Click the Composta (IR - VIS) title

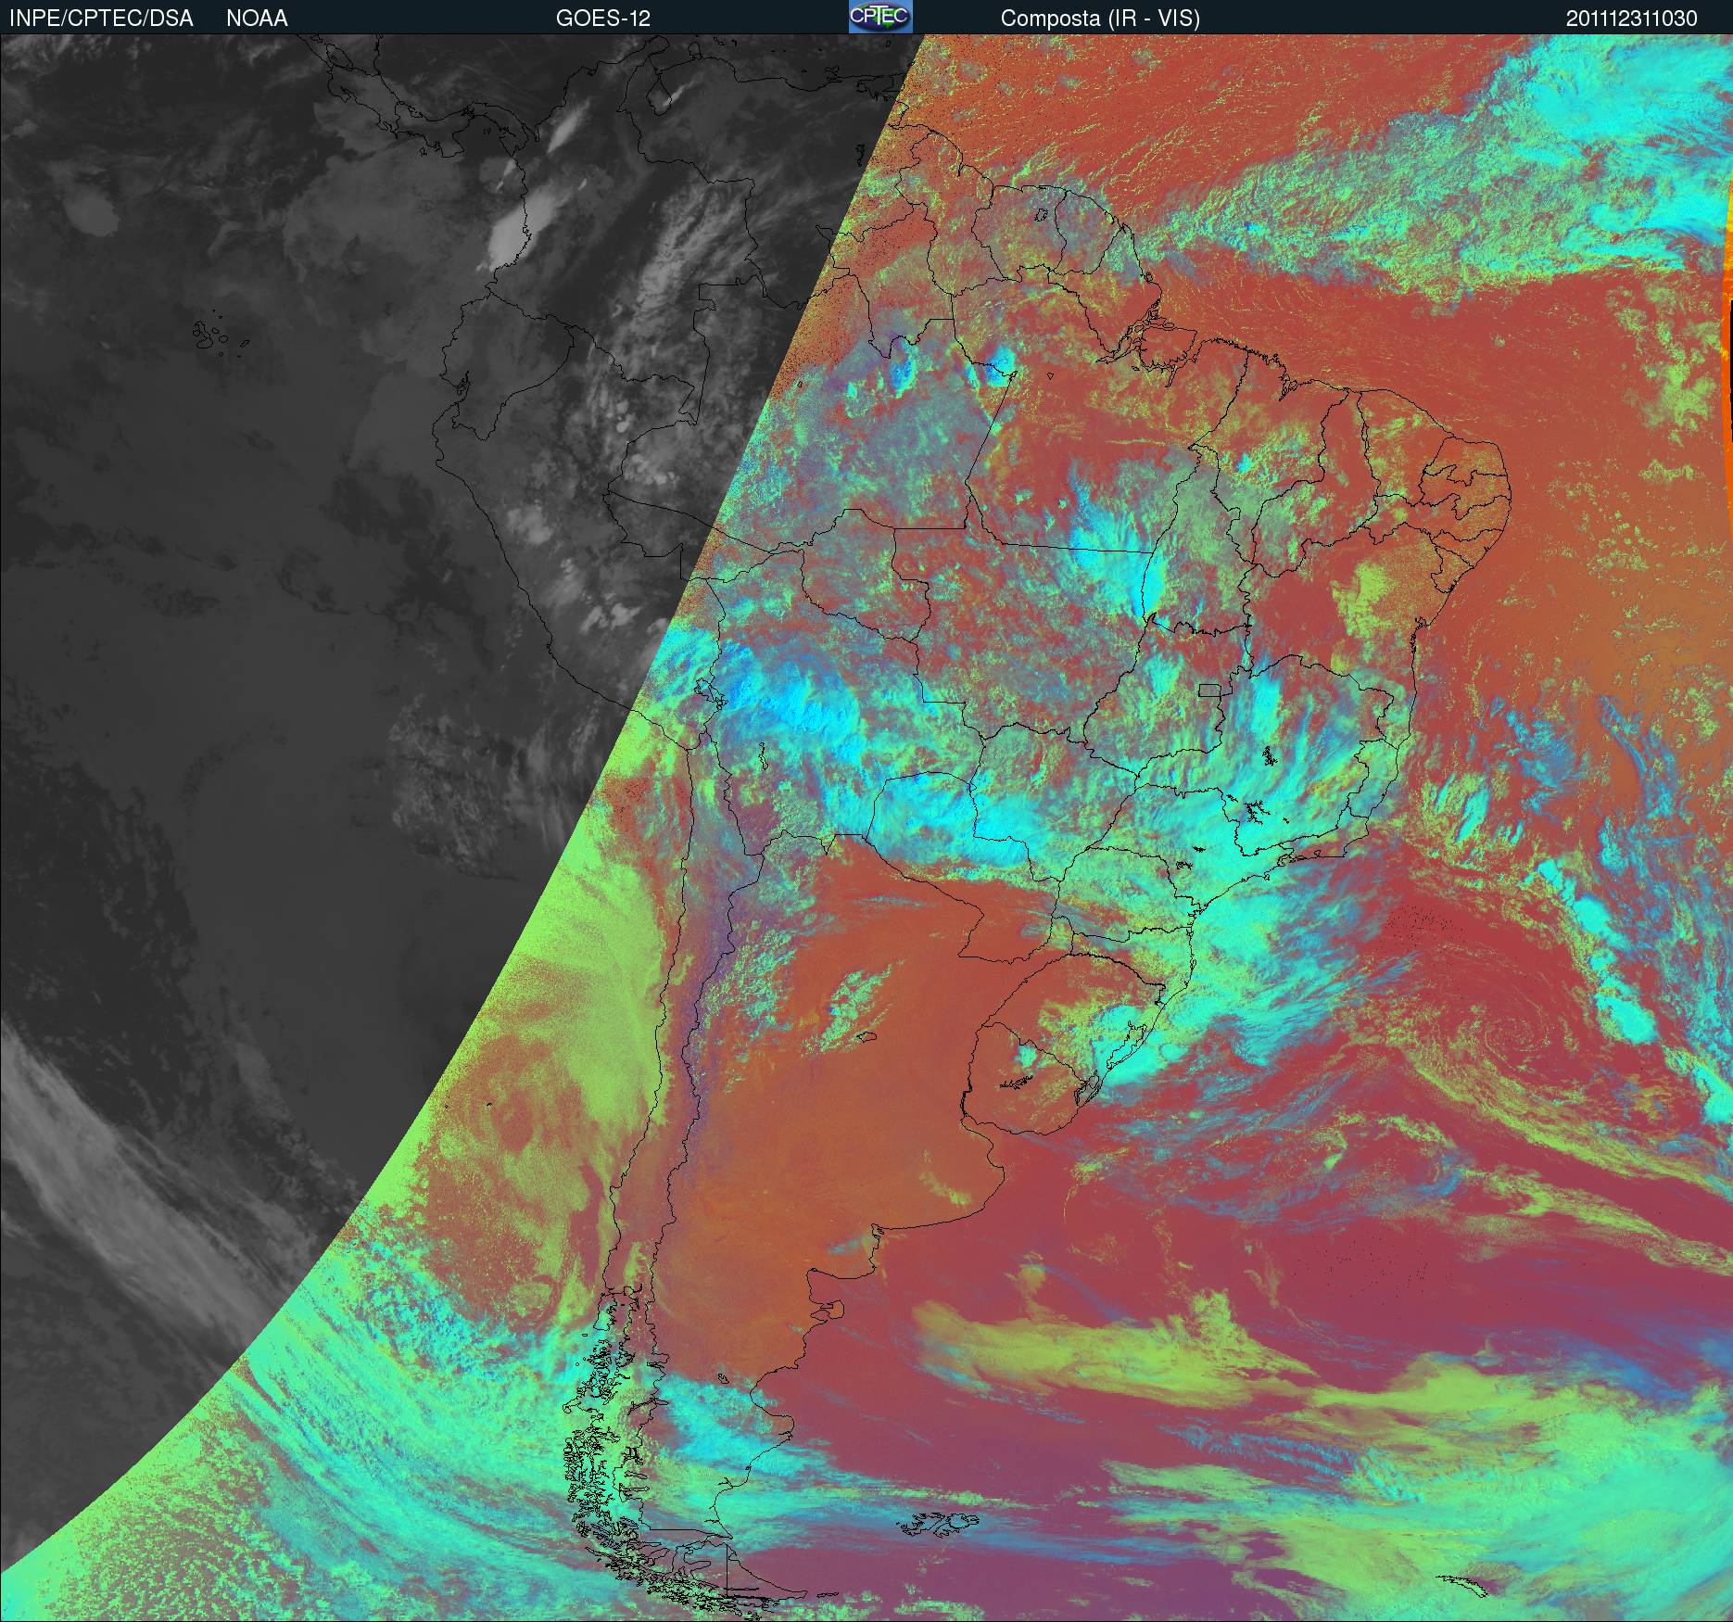1100,19
